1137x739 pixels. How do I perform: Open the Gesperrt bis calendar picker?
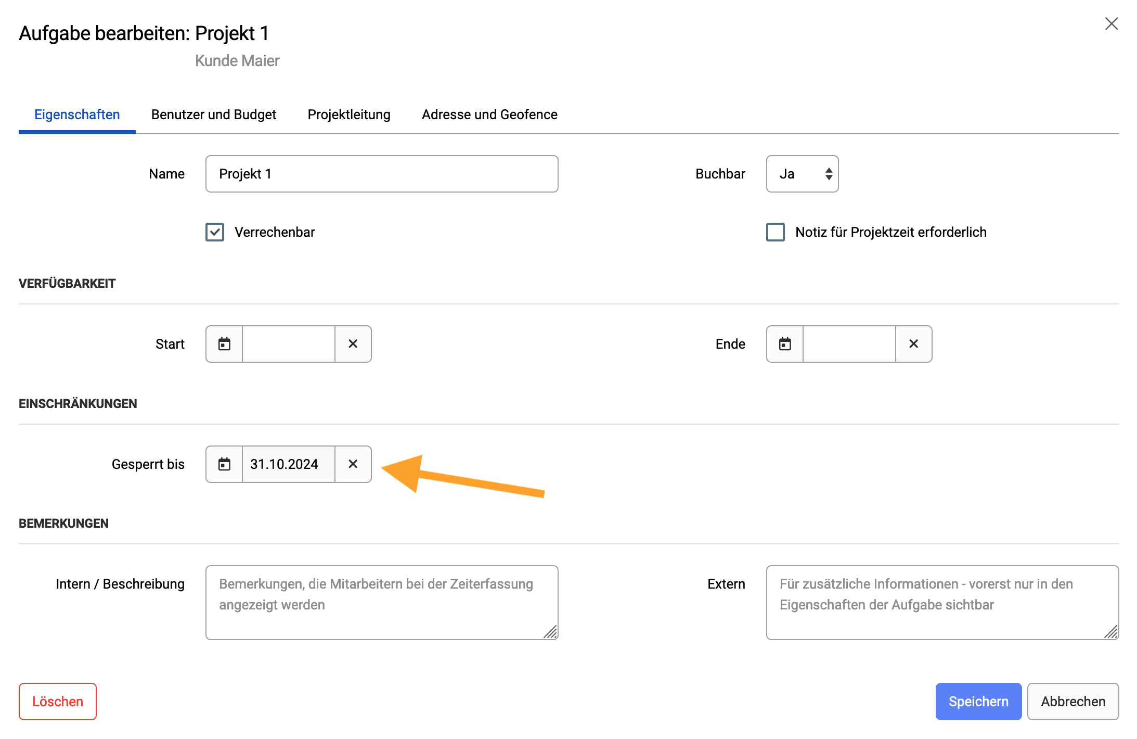[224, 464]
